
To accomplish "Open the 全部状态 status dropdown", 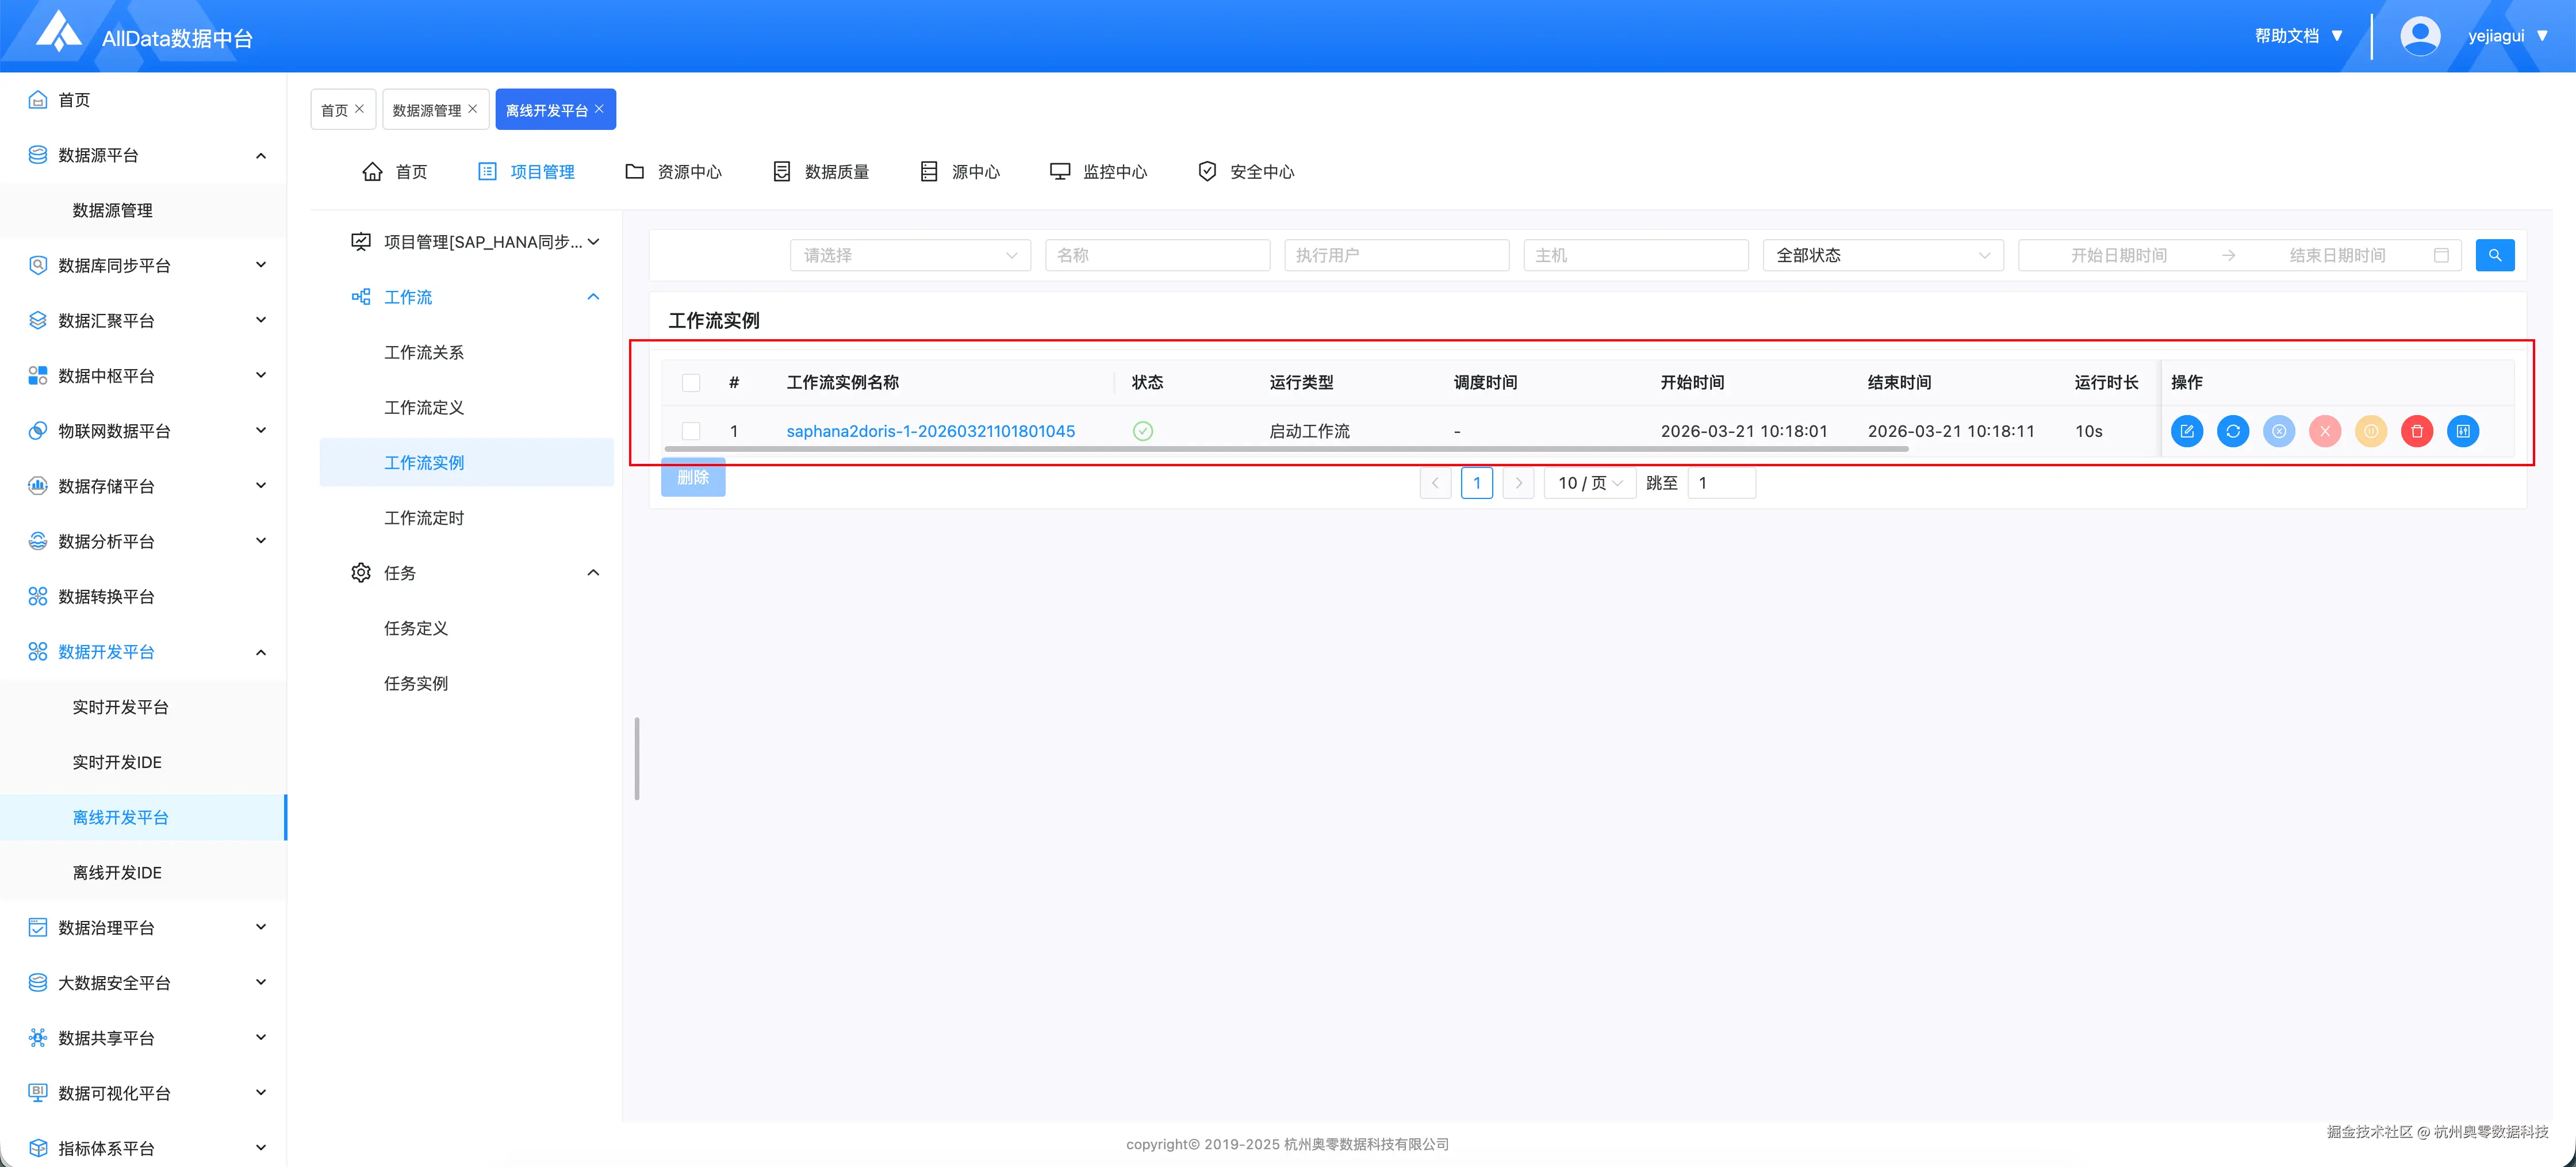I will [1882, 255].
